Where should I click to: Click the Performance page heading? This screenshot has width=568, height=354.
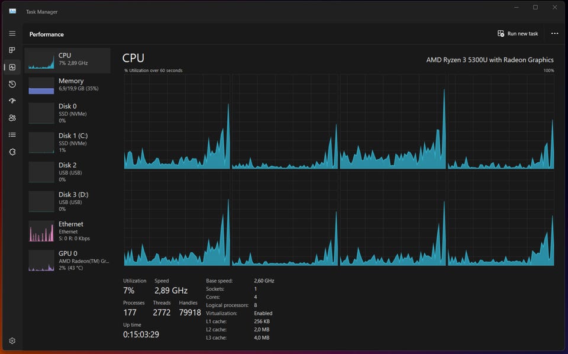click(x=46, y=34)
